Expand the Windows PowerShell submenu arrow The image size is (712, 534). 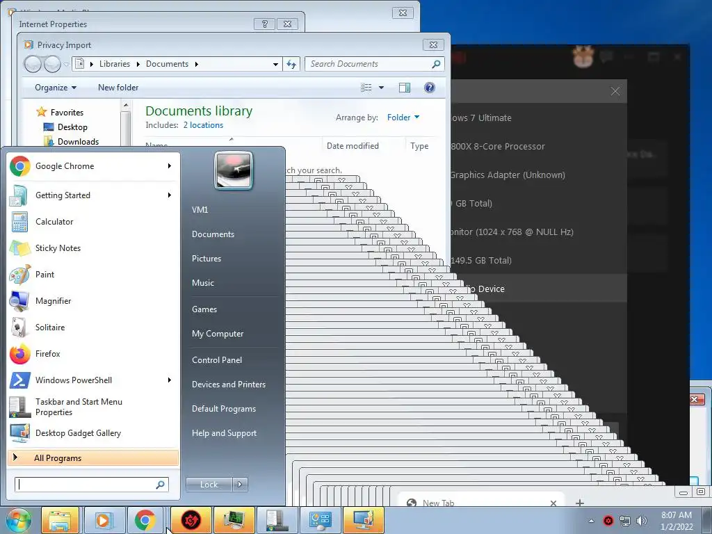[170, 380]
